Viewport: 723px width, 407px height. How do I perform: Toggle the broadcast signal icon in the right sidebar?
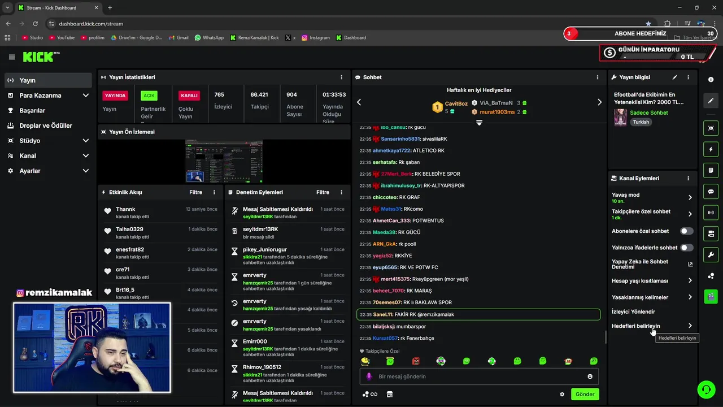click(711, 213)
